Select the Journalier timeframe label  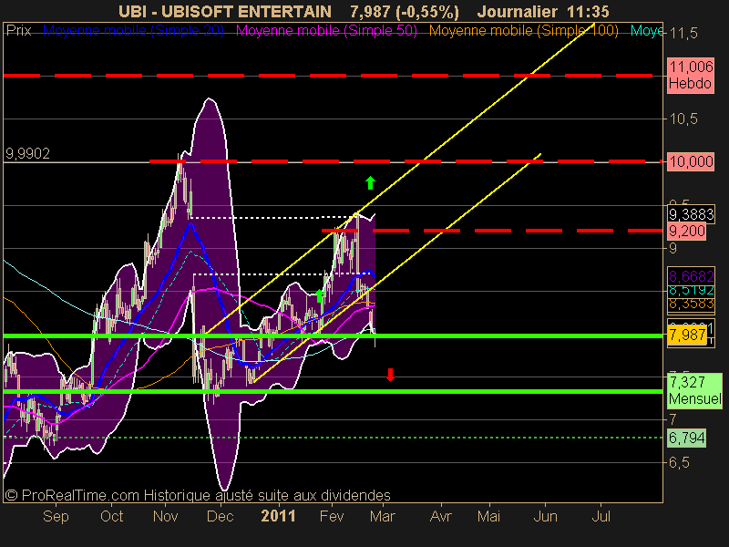(x=517, y=11)
